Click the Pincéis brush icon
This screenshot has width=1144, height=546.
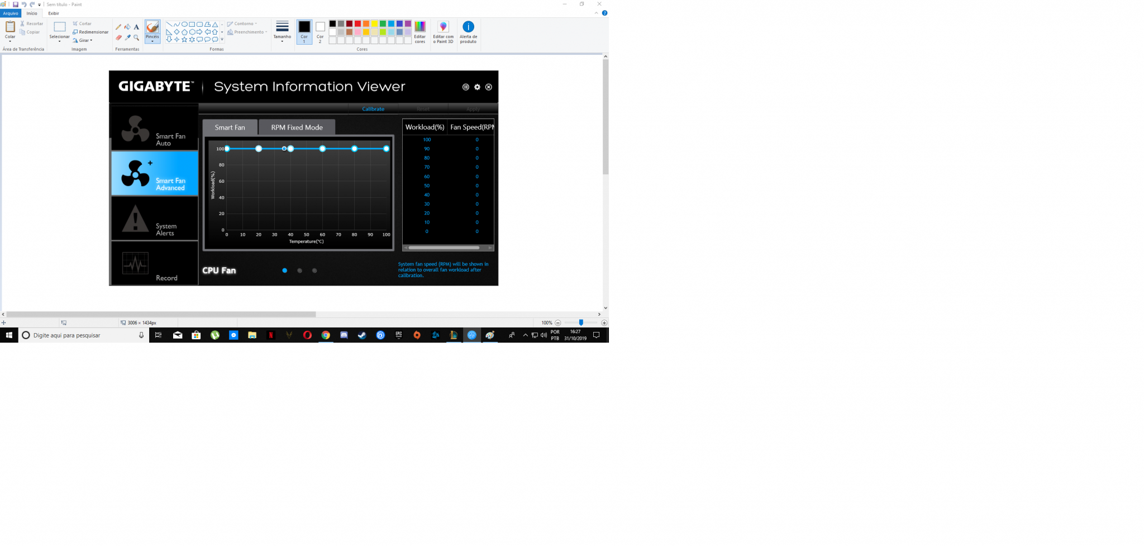(x=152, y=27)
